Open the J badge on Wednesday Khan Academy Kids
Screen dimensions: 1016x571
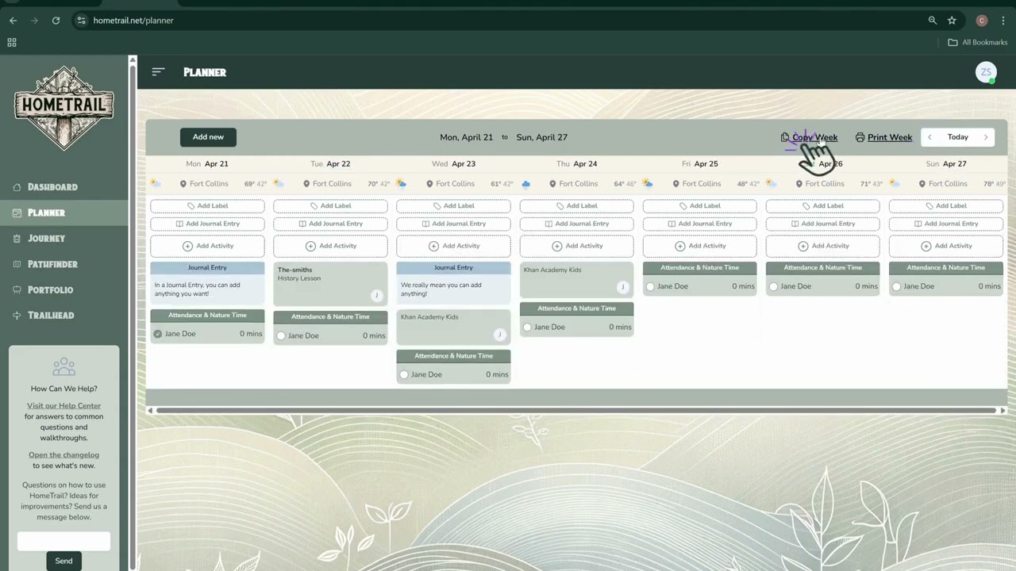499,335
